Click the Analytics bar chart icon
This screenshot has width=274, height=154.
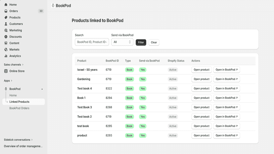tap(6, 56)
